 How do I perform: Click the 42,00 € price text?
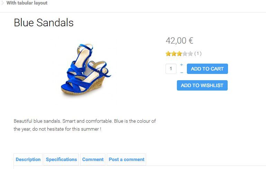(x=180, y=41)
